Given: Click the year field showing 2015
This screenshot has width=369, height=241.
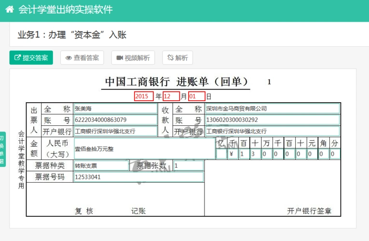Looking at the screenshot, I should tap(144, 96).
